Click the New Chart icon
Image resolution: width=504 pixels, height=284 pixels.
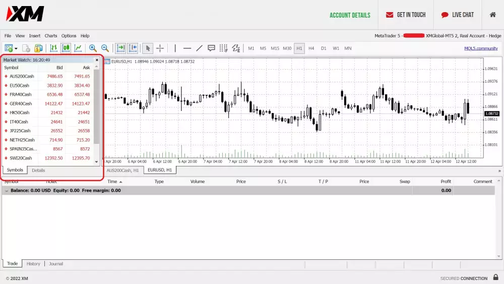pyautogui.click(x=9, y=48)
